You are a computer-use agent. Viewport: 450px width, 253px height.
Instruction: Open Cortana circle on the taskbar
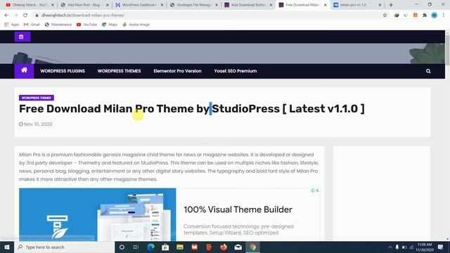pos(122,247)
